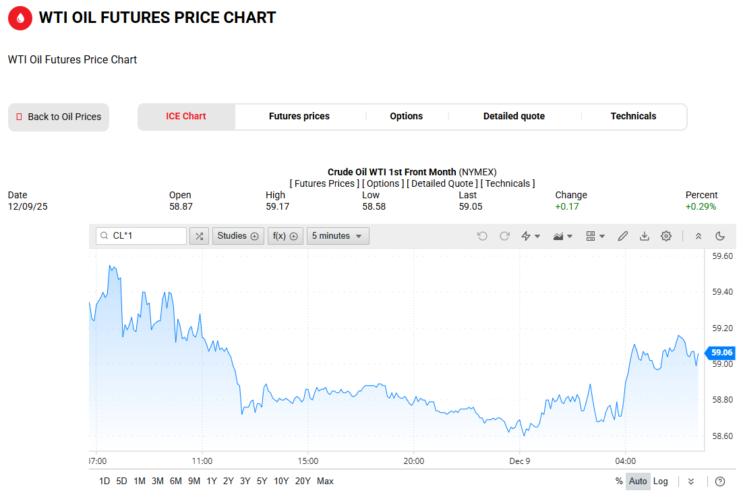Expand the chart type dropdown

[x=562, y=236]
